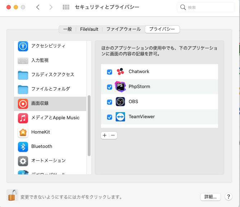The height and width of the screenshot is (207, 240).
Task: Select the Input Monitoring keyboard icon
Action: coord(23,61)
